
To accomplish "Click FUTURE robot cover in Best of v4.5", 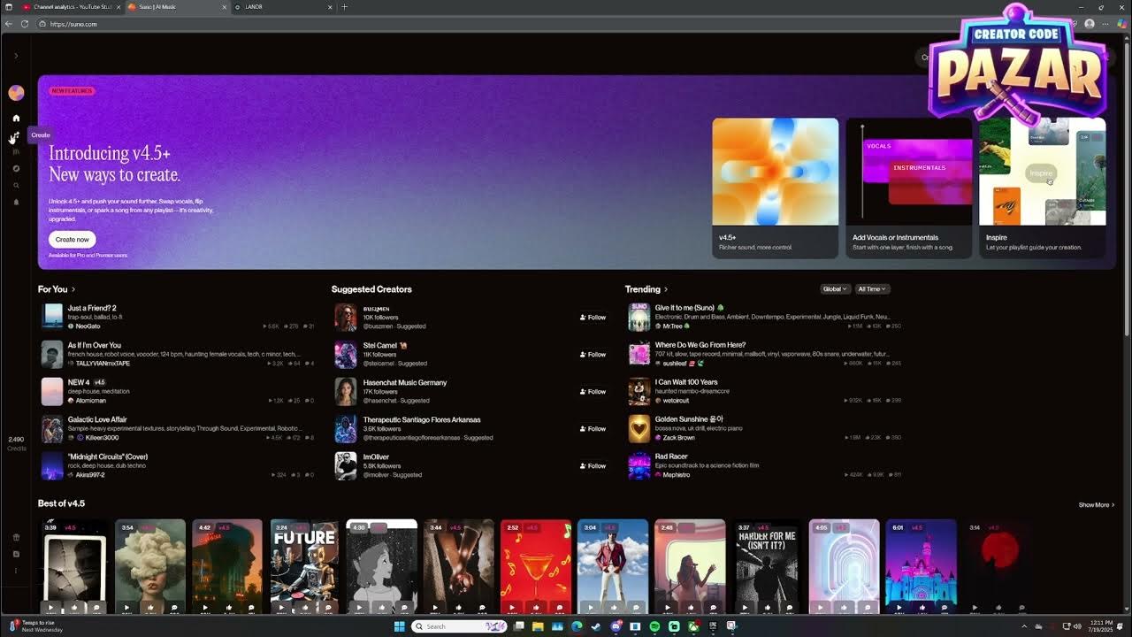I will click(304, 566).
